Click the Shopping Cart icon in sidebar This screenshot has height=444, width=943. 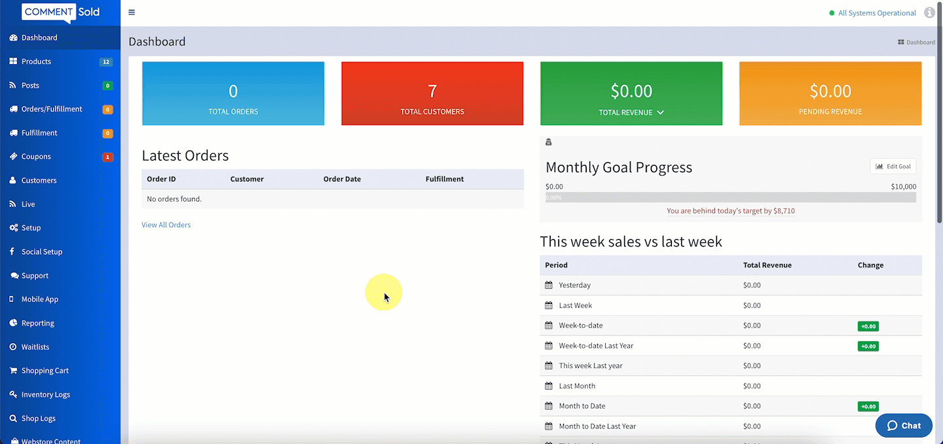13,371
